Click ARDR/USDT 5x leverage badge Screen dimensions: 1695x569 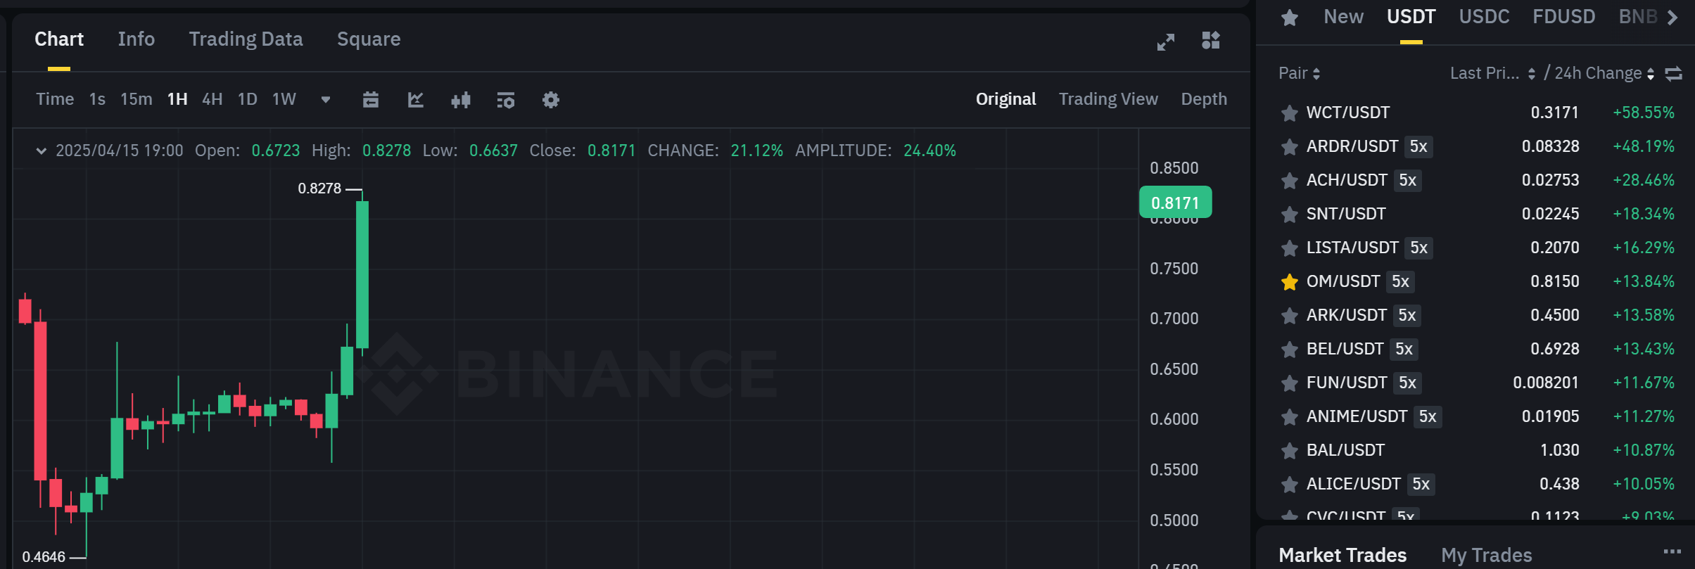coord(1418,146)
